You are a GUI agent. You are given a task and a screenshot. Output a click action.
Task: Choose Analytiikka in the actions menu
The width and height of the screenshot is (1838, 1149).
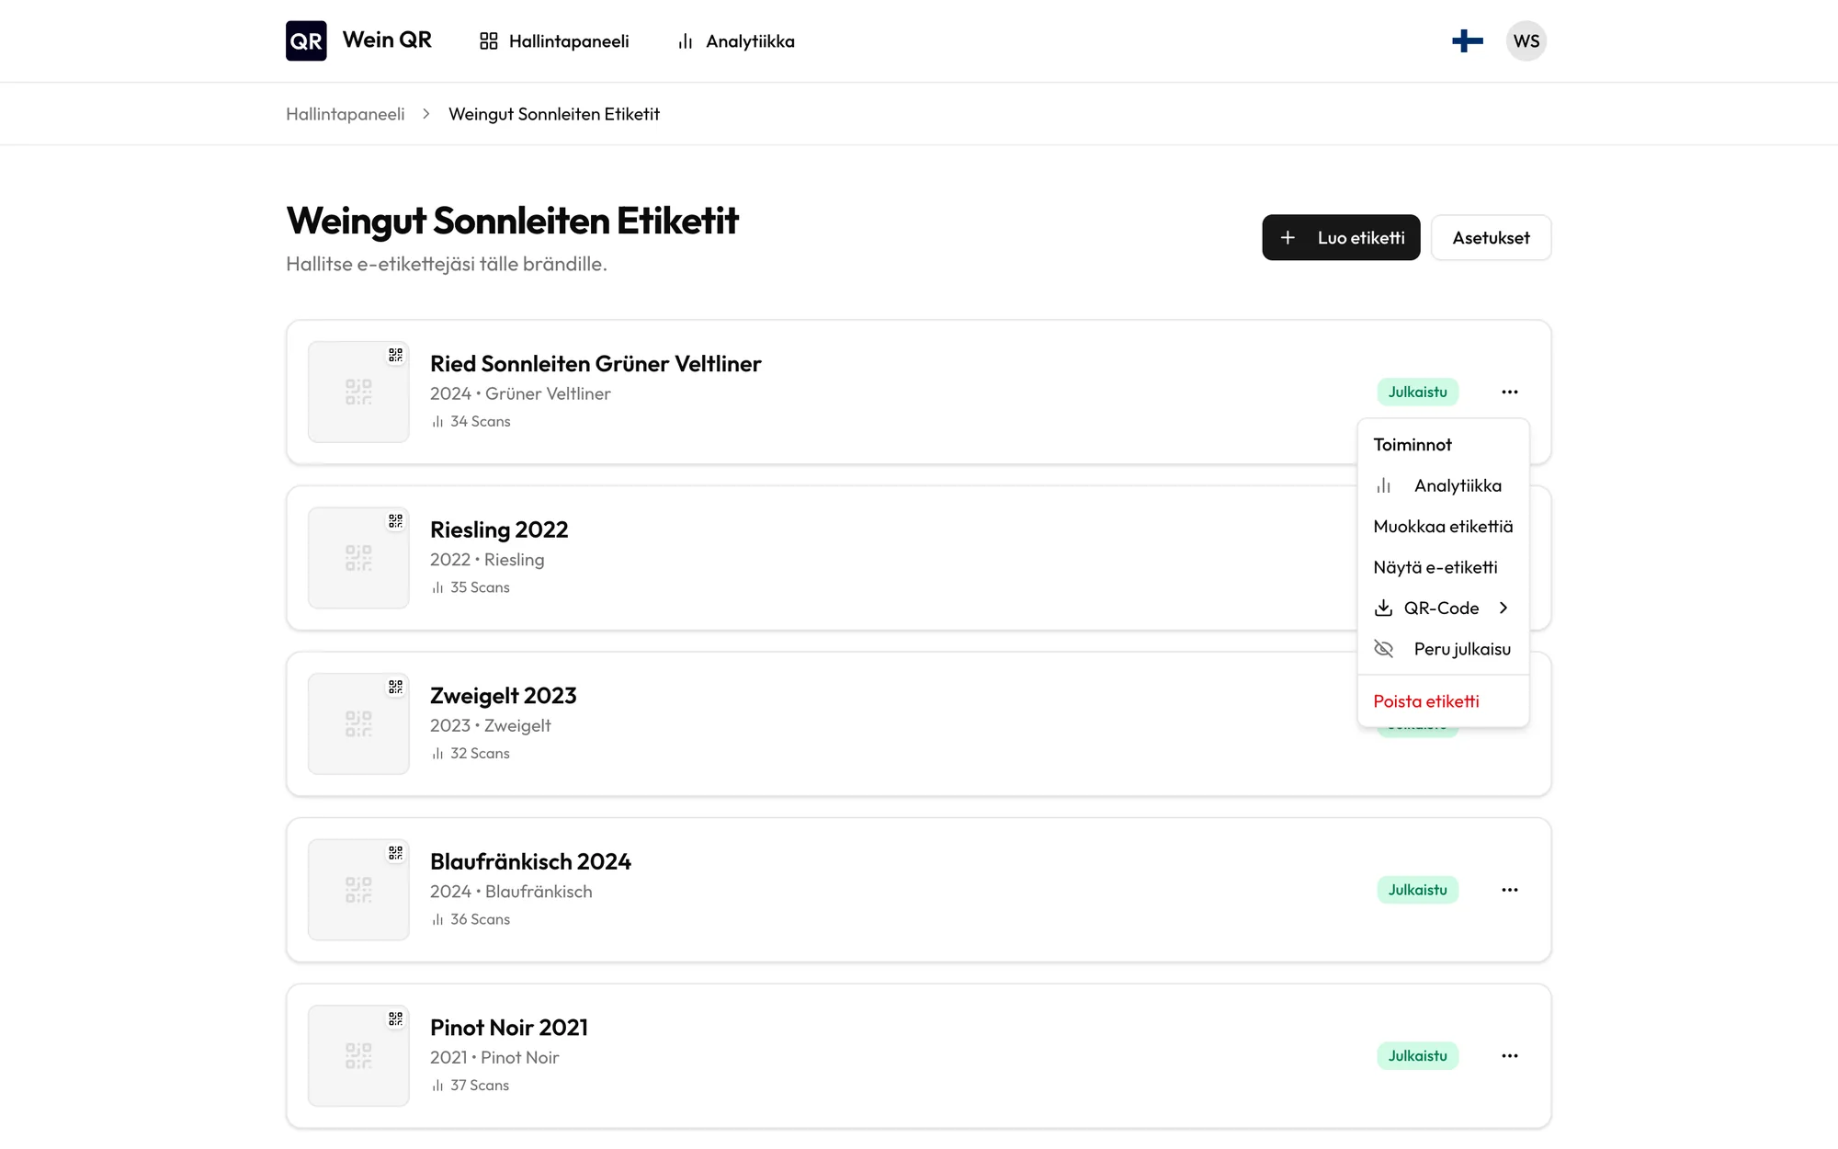1443,485
